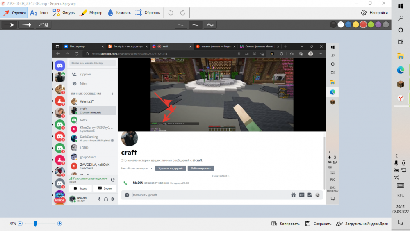Pick the black color swatch
Image resolution: width=410 pixels, height=231 pixels.
pos(333,25)
